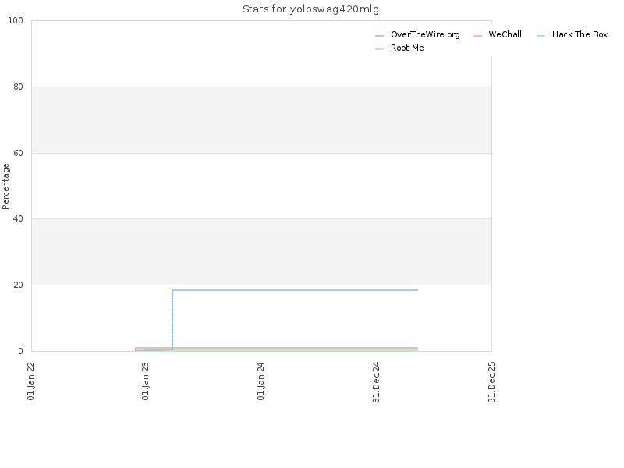Click the blue OverTheWire.org legend swatch
This screenshot has height=468, width=624.
point(379,36)
